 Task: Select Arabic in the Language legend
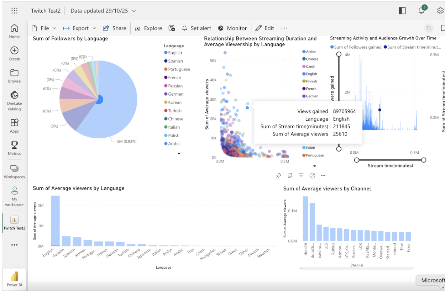coord(173,143)
